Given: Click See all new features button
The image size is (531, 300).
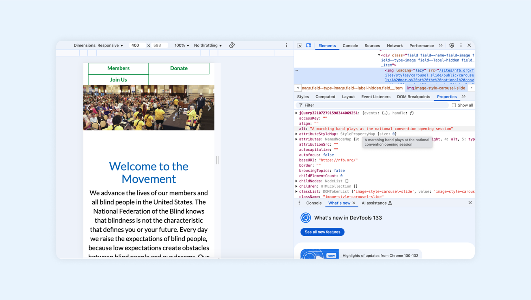Looking at the screenshot, I should tap(322, 232).
